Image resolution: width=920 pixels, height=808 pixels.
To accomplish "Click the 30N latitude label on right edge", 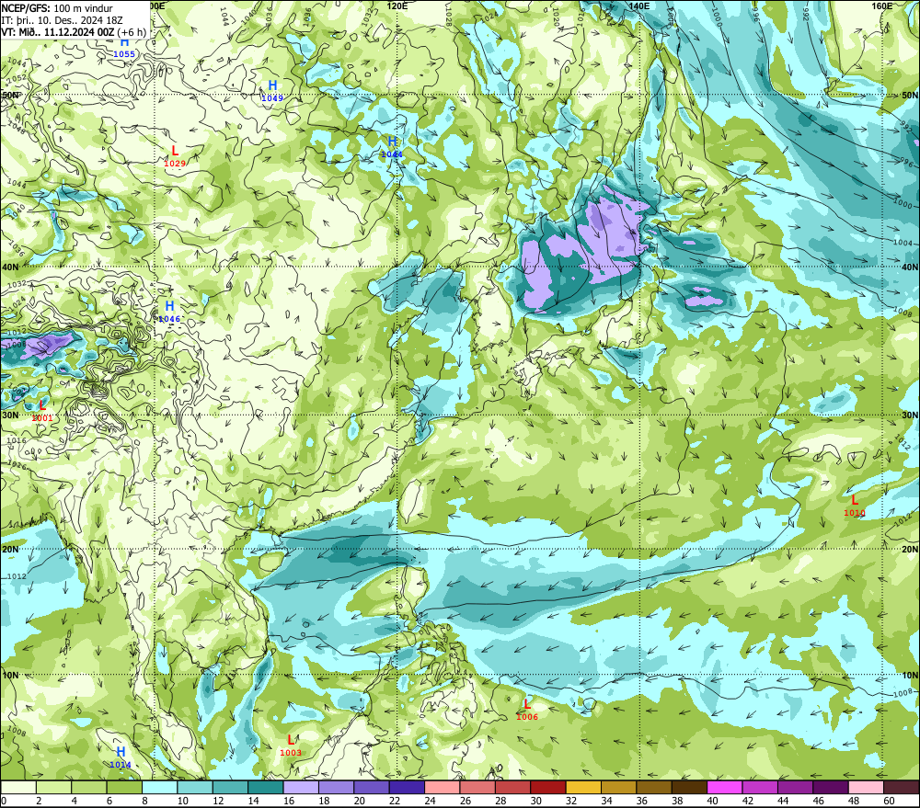I will click(x=910, y=415).
